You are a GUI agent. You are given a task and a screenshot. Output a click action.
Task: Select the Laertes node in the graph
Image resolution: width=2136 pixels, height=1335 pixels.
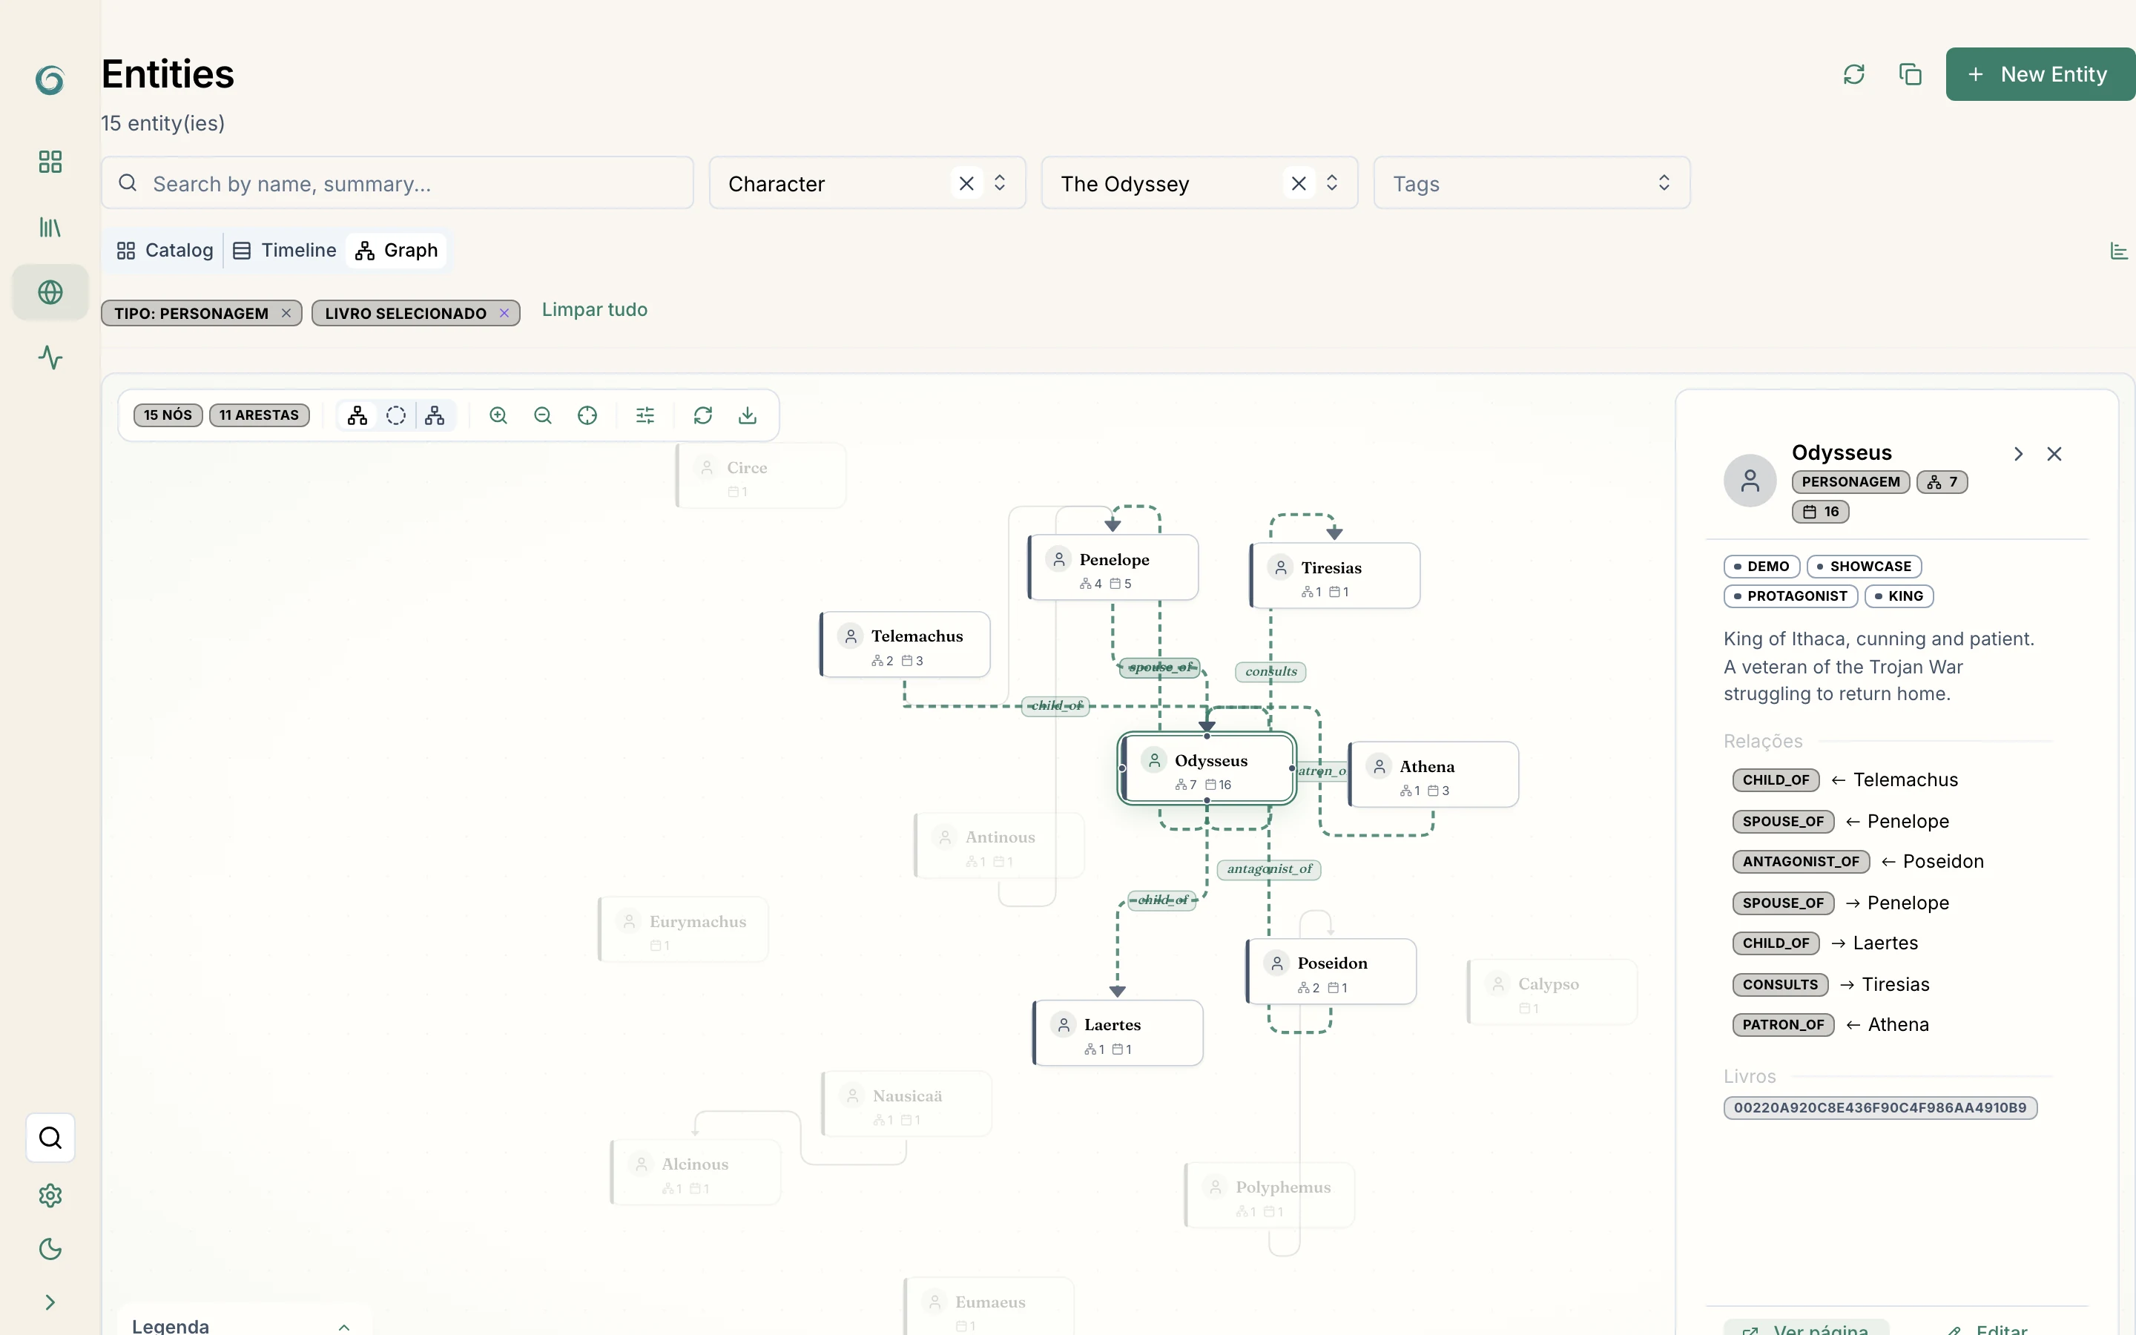click(1118, 1033)
